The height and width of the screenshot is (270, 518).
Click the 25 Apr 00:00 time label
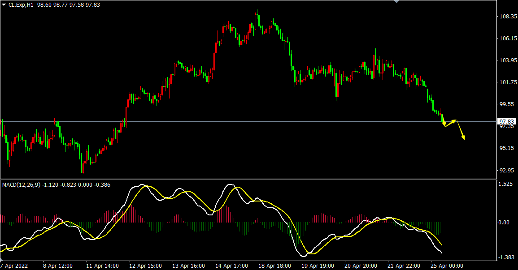tap(447, 266)
